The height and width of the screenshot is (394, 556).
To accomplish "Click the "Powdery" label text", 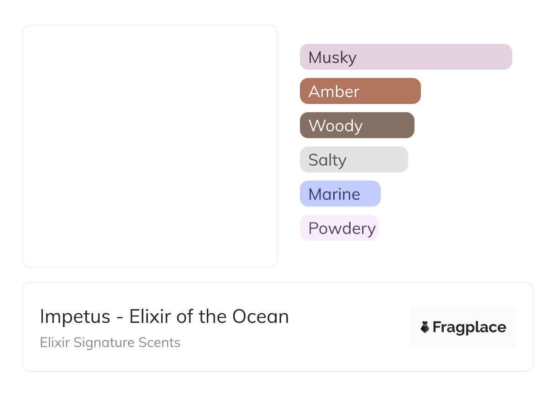I will [342, 228].
